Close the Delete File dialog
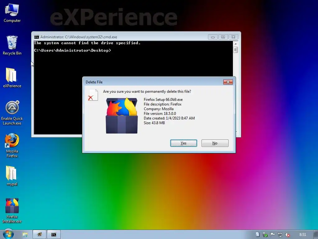The image size is (318, 239). [x=228, y=82]
